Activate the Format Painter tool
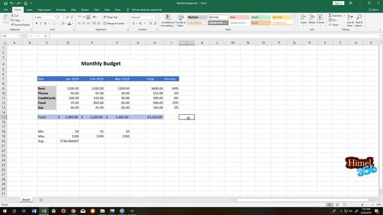Screen dimensions: 383x215 pos(20,24)
